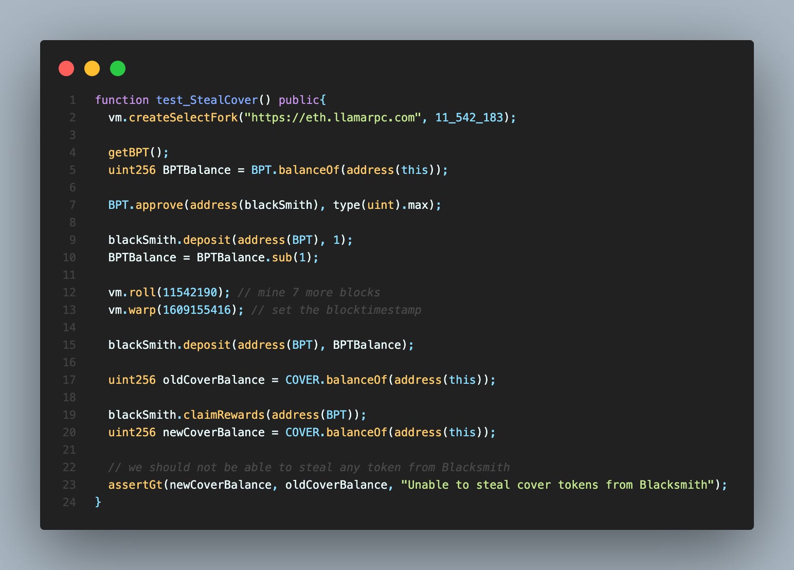Click line number 23
The height and width of the screenshot is (570, 794).
69,485
